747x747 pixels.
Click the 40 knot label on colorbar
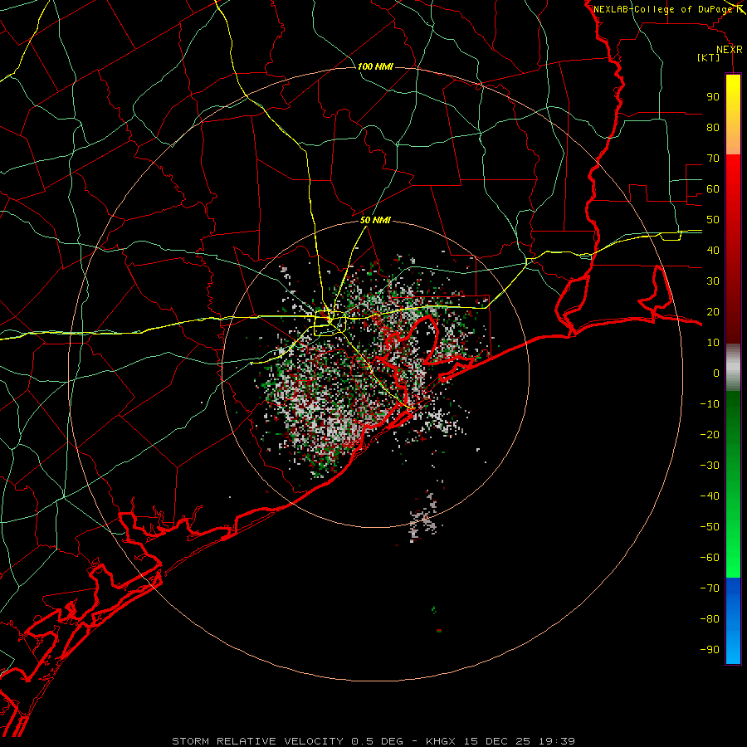coord(713,250)
